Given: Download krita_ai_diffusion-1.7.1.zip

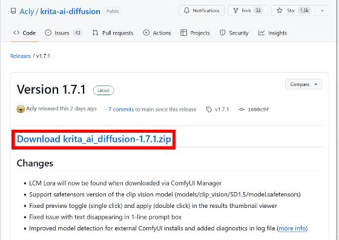Looking at the screenshot, I should tap(94, 139).
